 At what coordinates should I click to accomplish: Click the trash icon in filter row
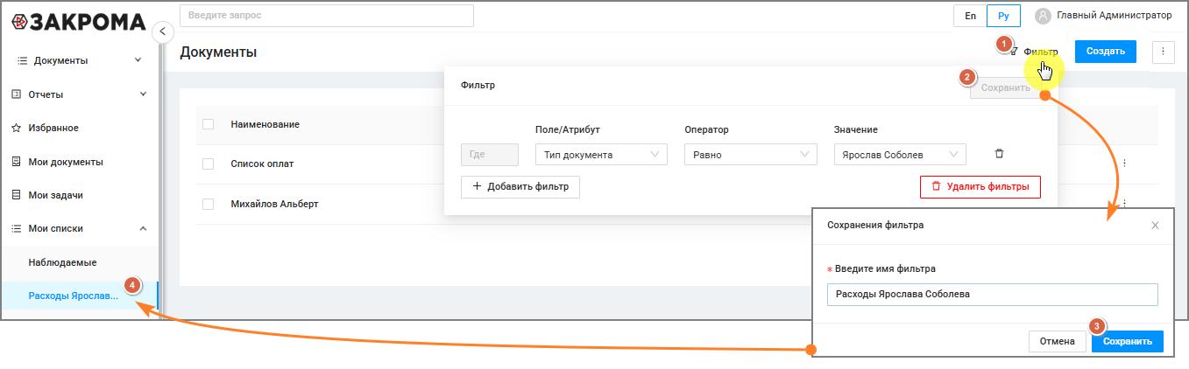pos(999,154)
